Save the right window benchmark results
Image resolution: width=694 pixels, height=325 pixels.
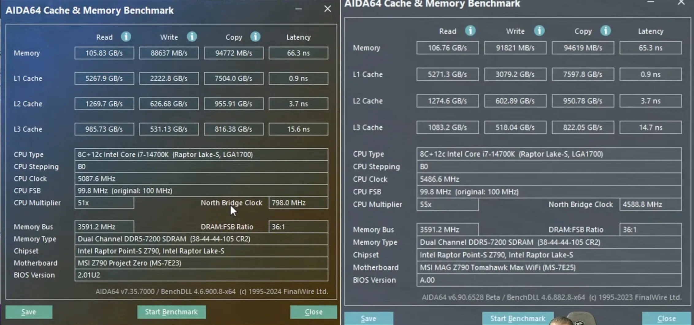369,319
